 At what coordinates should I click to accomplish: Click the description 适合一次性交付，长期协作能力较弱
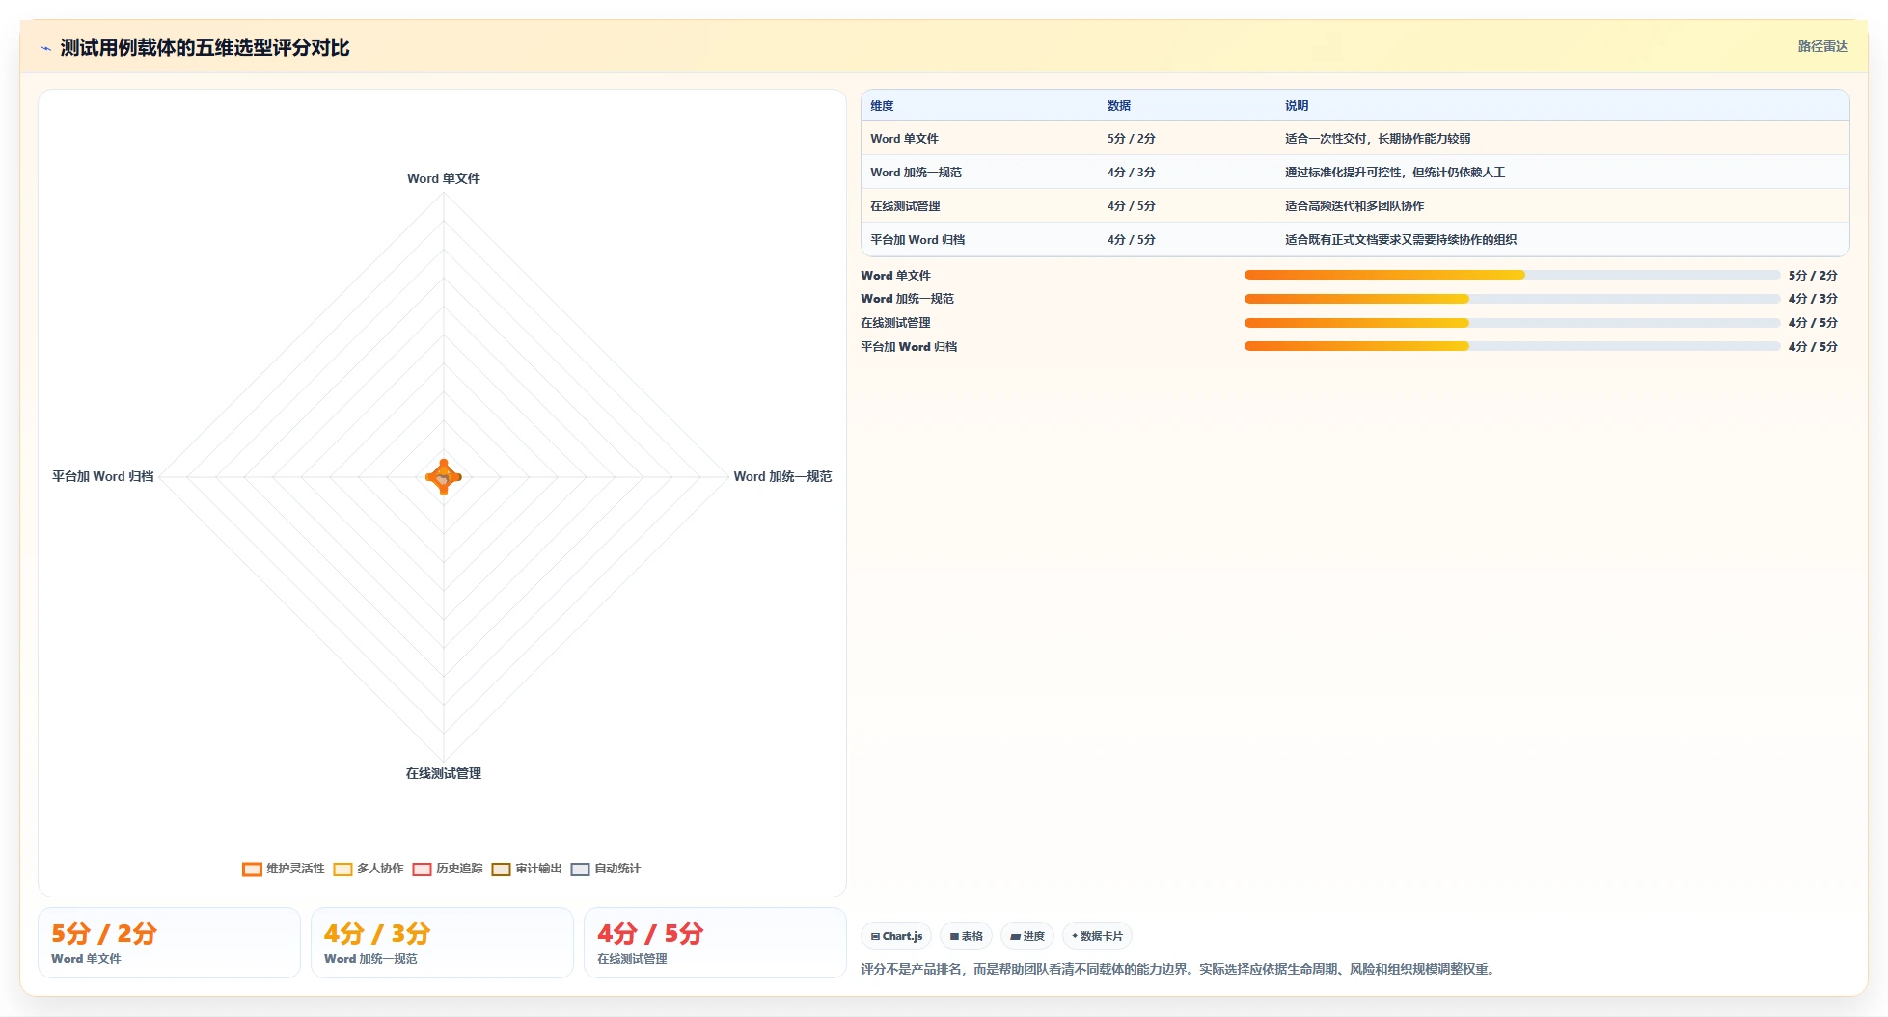click(1378, 139)
